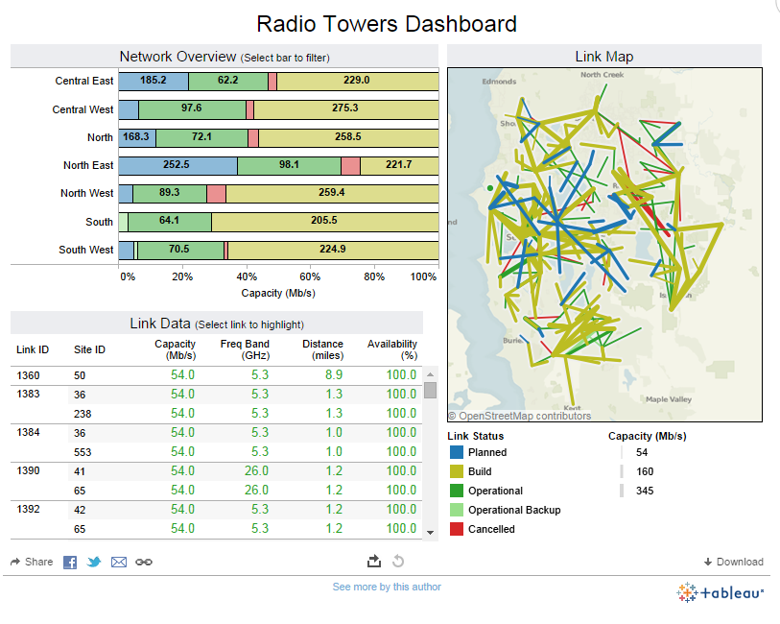Click Site ID 238 cell
The image size is (780, 624).
click(x=83, y=414)
